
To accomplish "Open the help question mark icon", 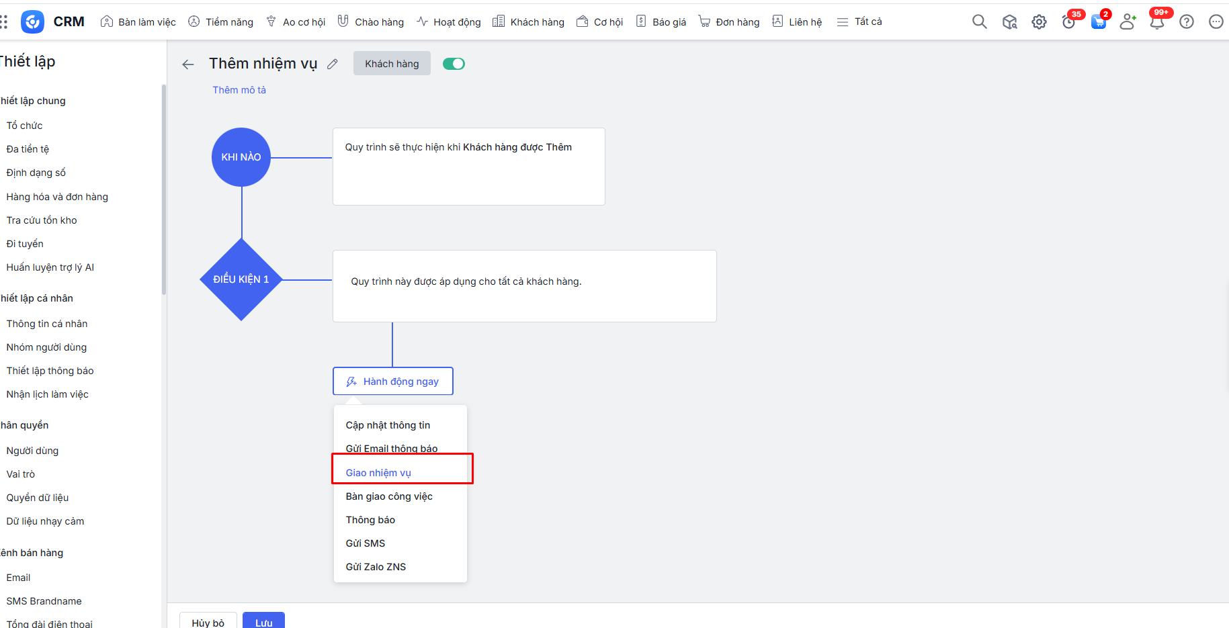I will pos(1187,22).
